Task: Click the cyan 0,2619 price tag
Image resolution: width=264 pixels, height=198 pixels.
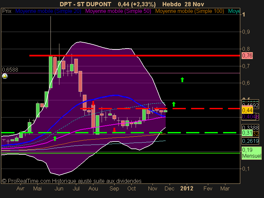Action: pyautogui.click(x=250, y=141)
